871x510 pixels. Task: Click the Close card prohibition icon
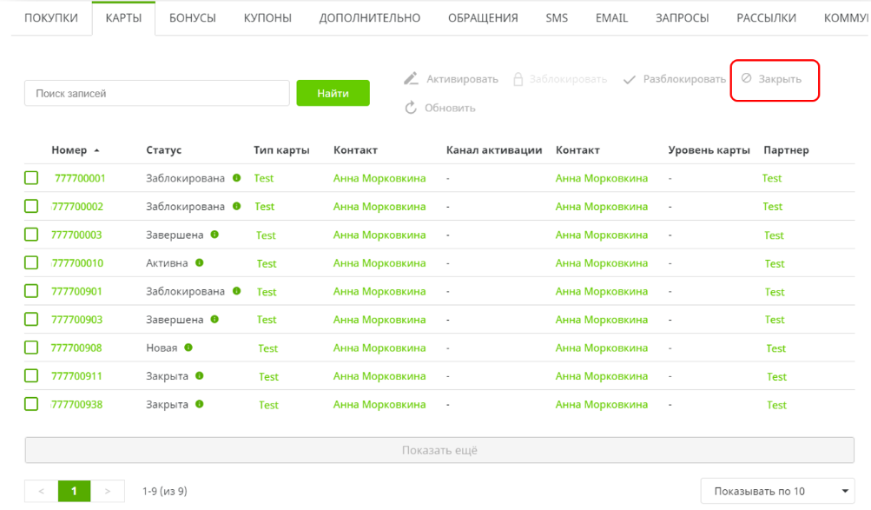746,78
